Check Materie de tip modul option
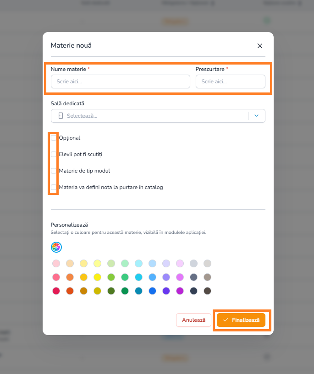 click(54, 171)
